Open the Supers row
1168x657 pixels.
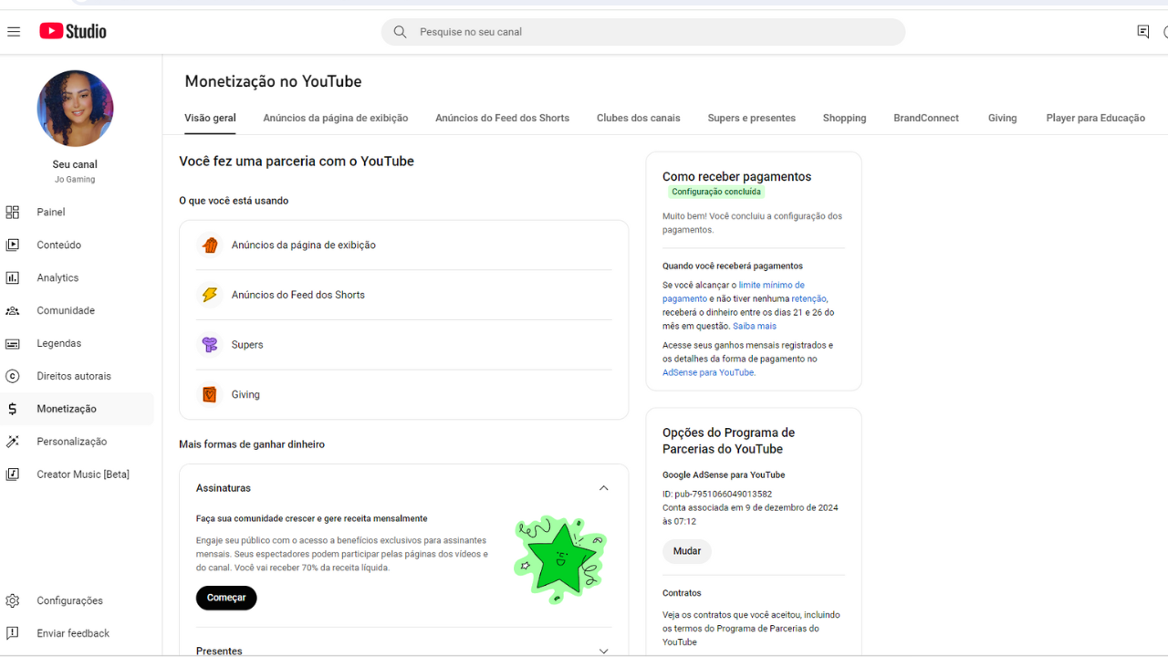pos(404,345)
